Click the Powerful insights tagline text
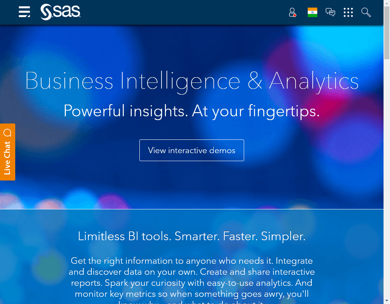The image size is (390, 304). [192, 111]
